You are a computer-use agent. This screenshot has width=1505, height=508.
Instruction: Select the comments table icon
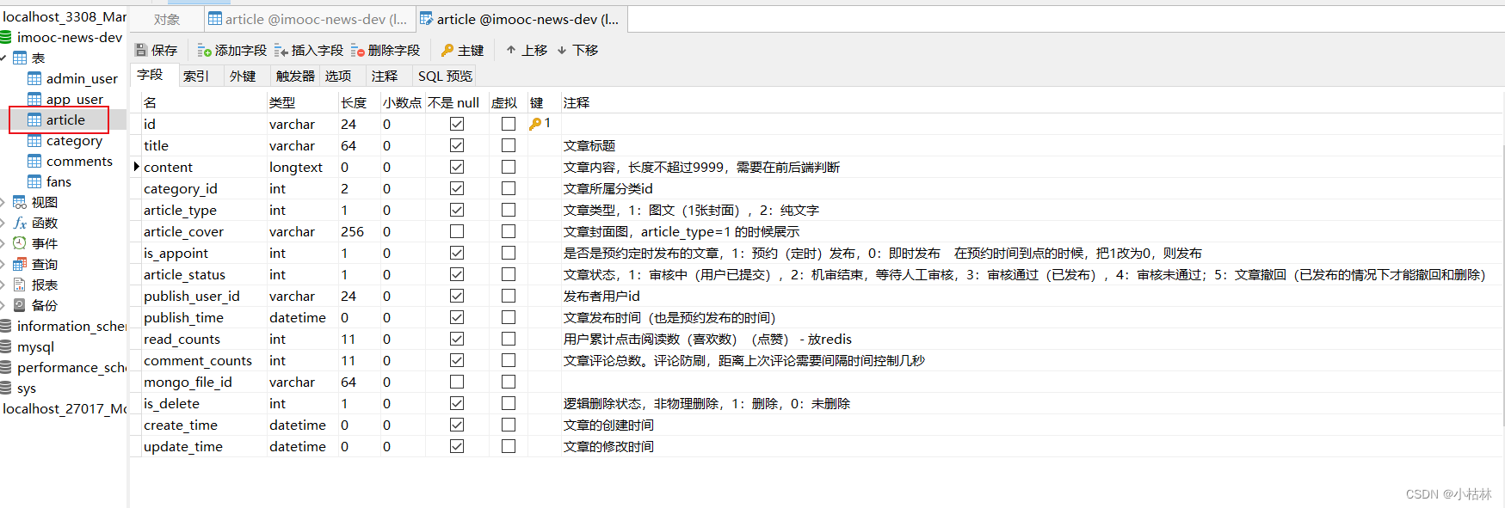tap(34, 161)
